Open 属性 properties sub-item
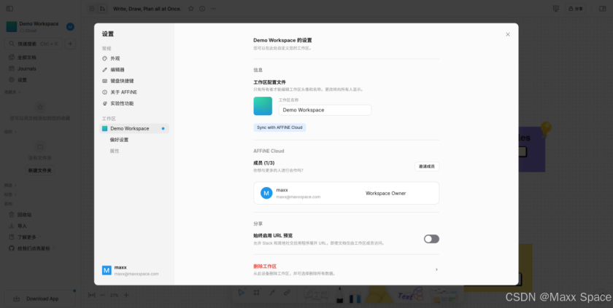 (114, 151)
